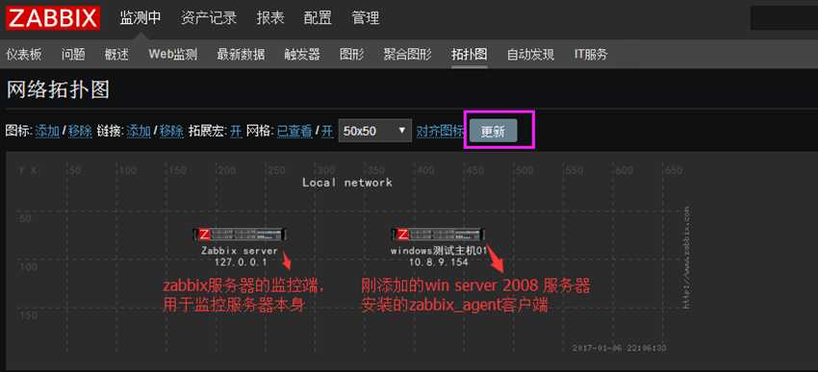Click the 10.8.9.154 address label
Viewport: 818px width, 372px height.
(x=438, y=262)
